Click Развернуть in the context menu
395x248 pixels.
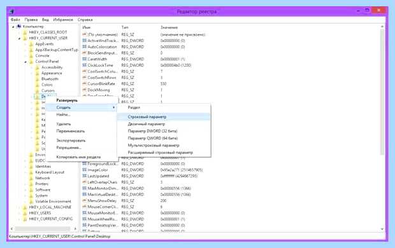(82, 100)
